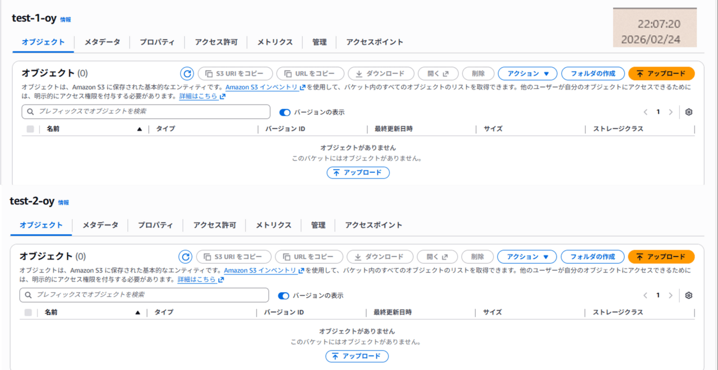Toggle バージョンの表示 switch in test-1-oy
The image size is (718, 370).
285,112
